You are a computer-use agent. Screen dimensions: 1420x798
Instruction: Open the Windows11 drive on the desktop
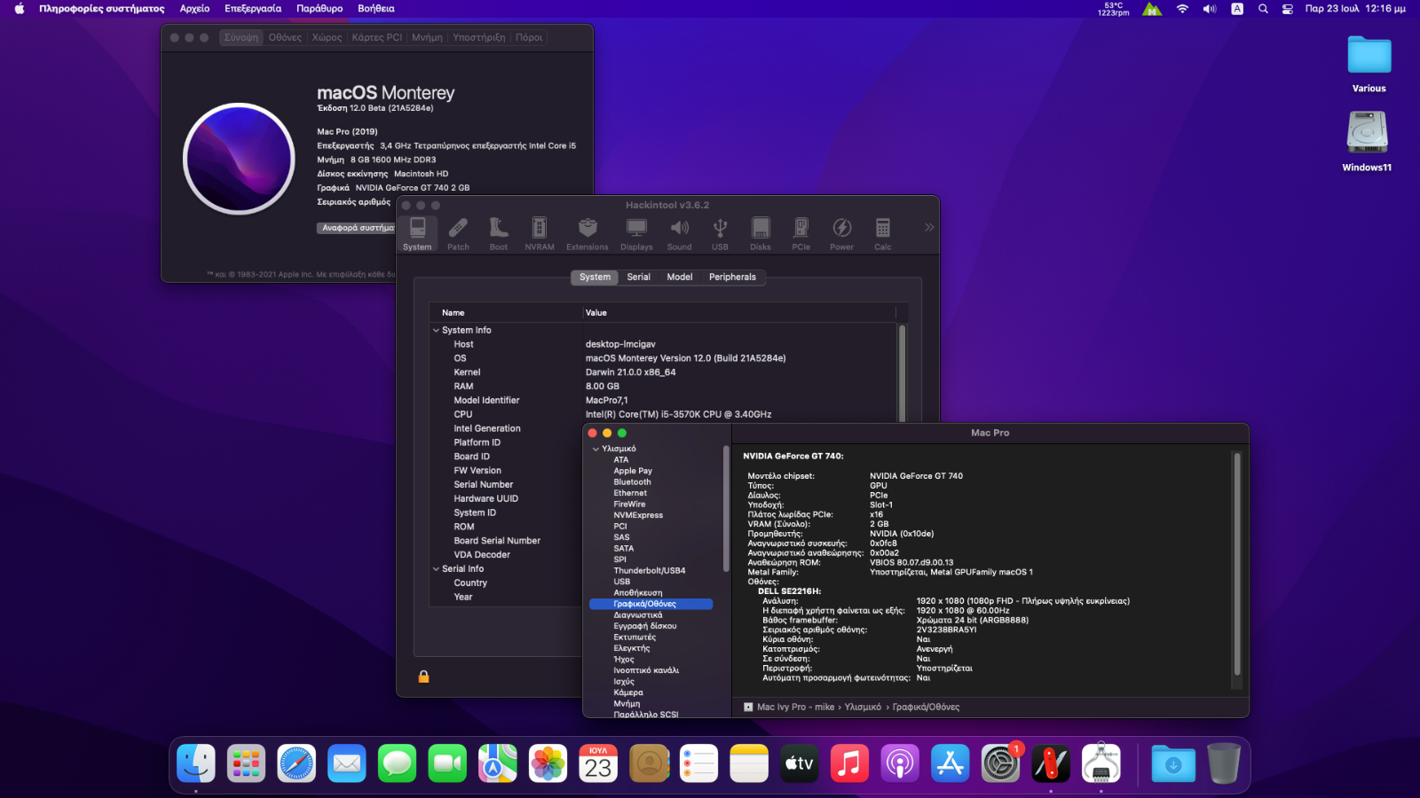[x=1367, y=142]
